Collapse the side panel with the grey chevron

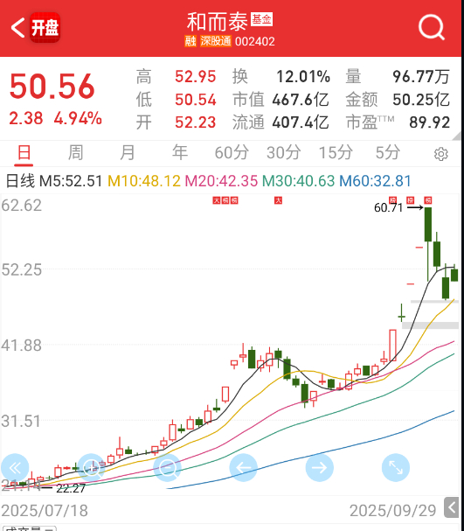[x=451, y=507]
